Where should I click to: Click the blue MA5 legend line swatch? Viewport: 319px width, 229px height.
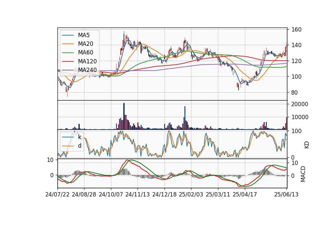point(68,36)
